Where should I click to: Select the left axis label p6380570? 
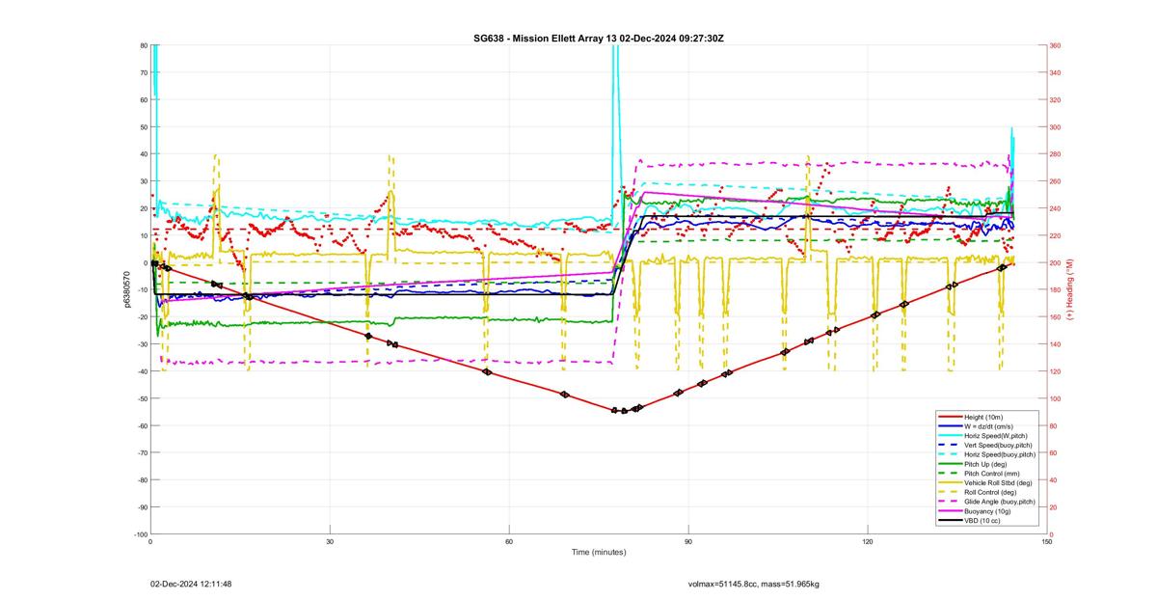click(x=127, y=289)
